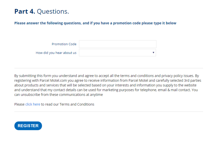This screenshot has width=223, height=153.
Task: Click the word 'unsubscribe' in the paragraph
Action: (x=30, y=95)
